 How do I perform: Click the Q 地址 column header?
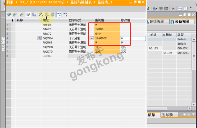[x=169, y=35]
